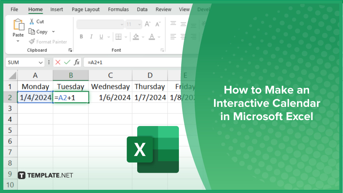343x193 pixels.
Task: Open the File tab
Action: (14, 9)
